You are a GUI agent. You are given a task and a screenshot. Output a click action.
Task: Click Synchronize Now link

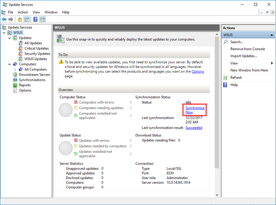[195, 110]
